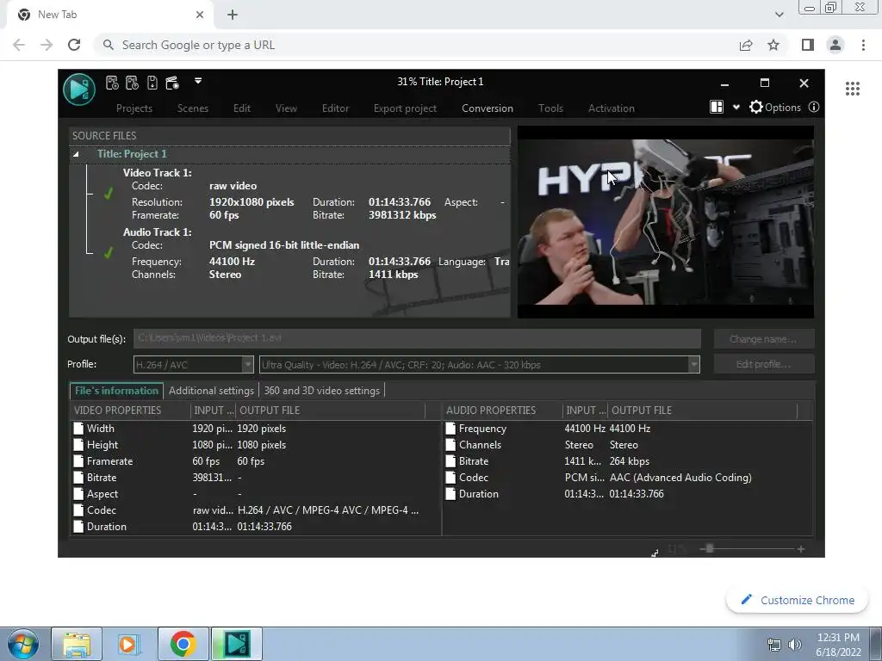Click the page icon beside video Codec

point(78,510)
